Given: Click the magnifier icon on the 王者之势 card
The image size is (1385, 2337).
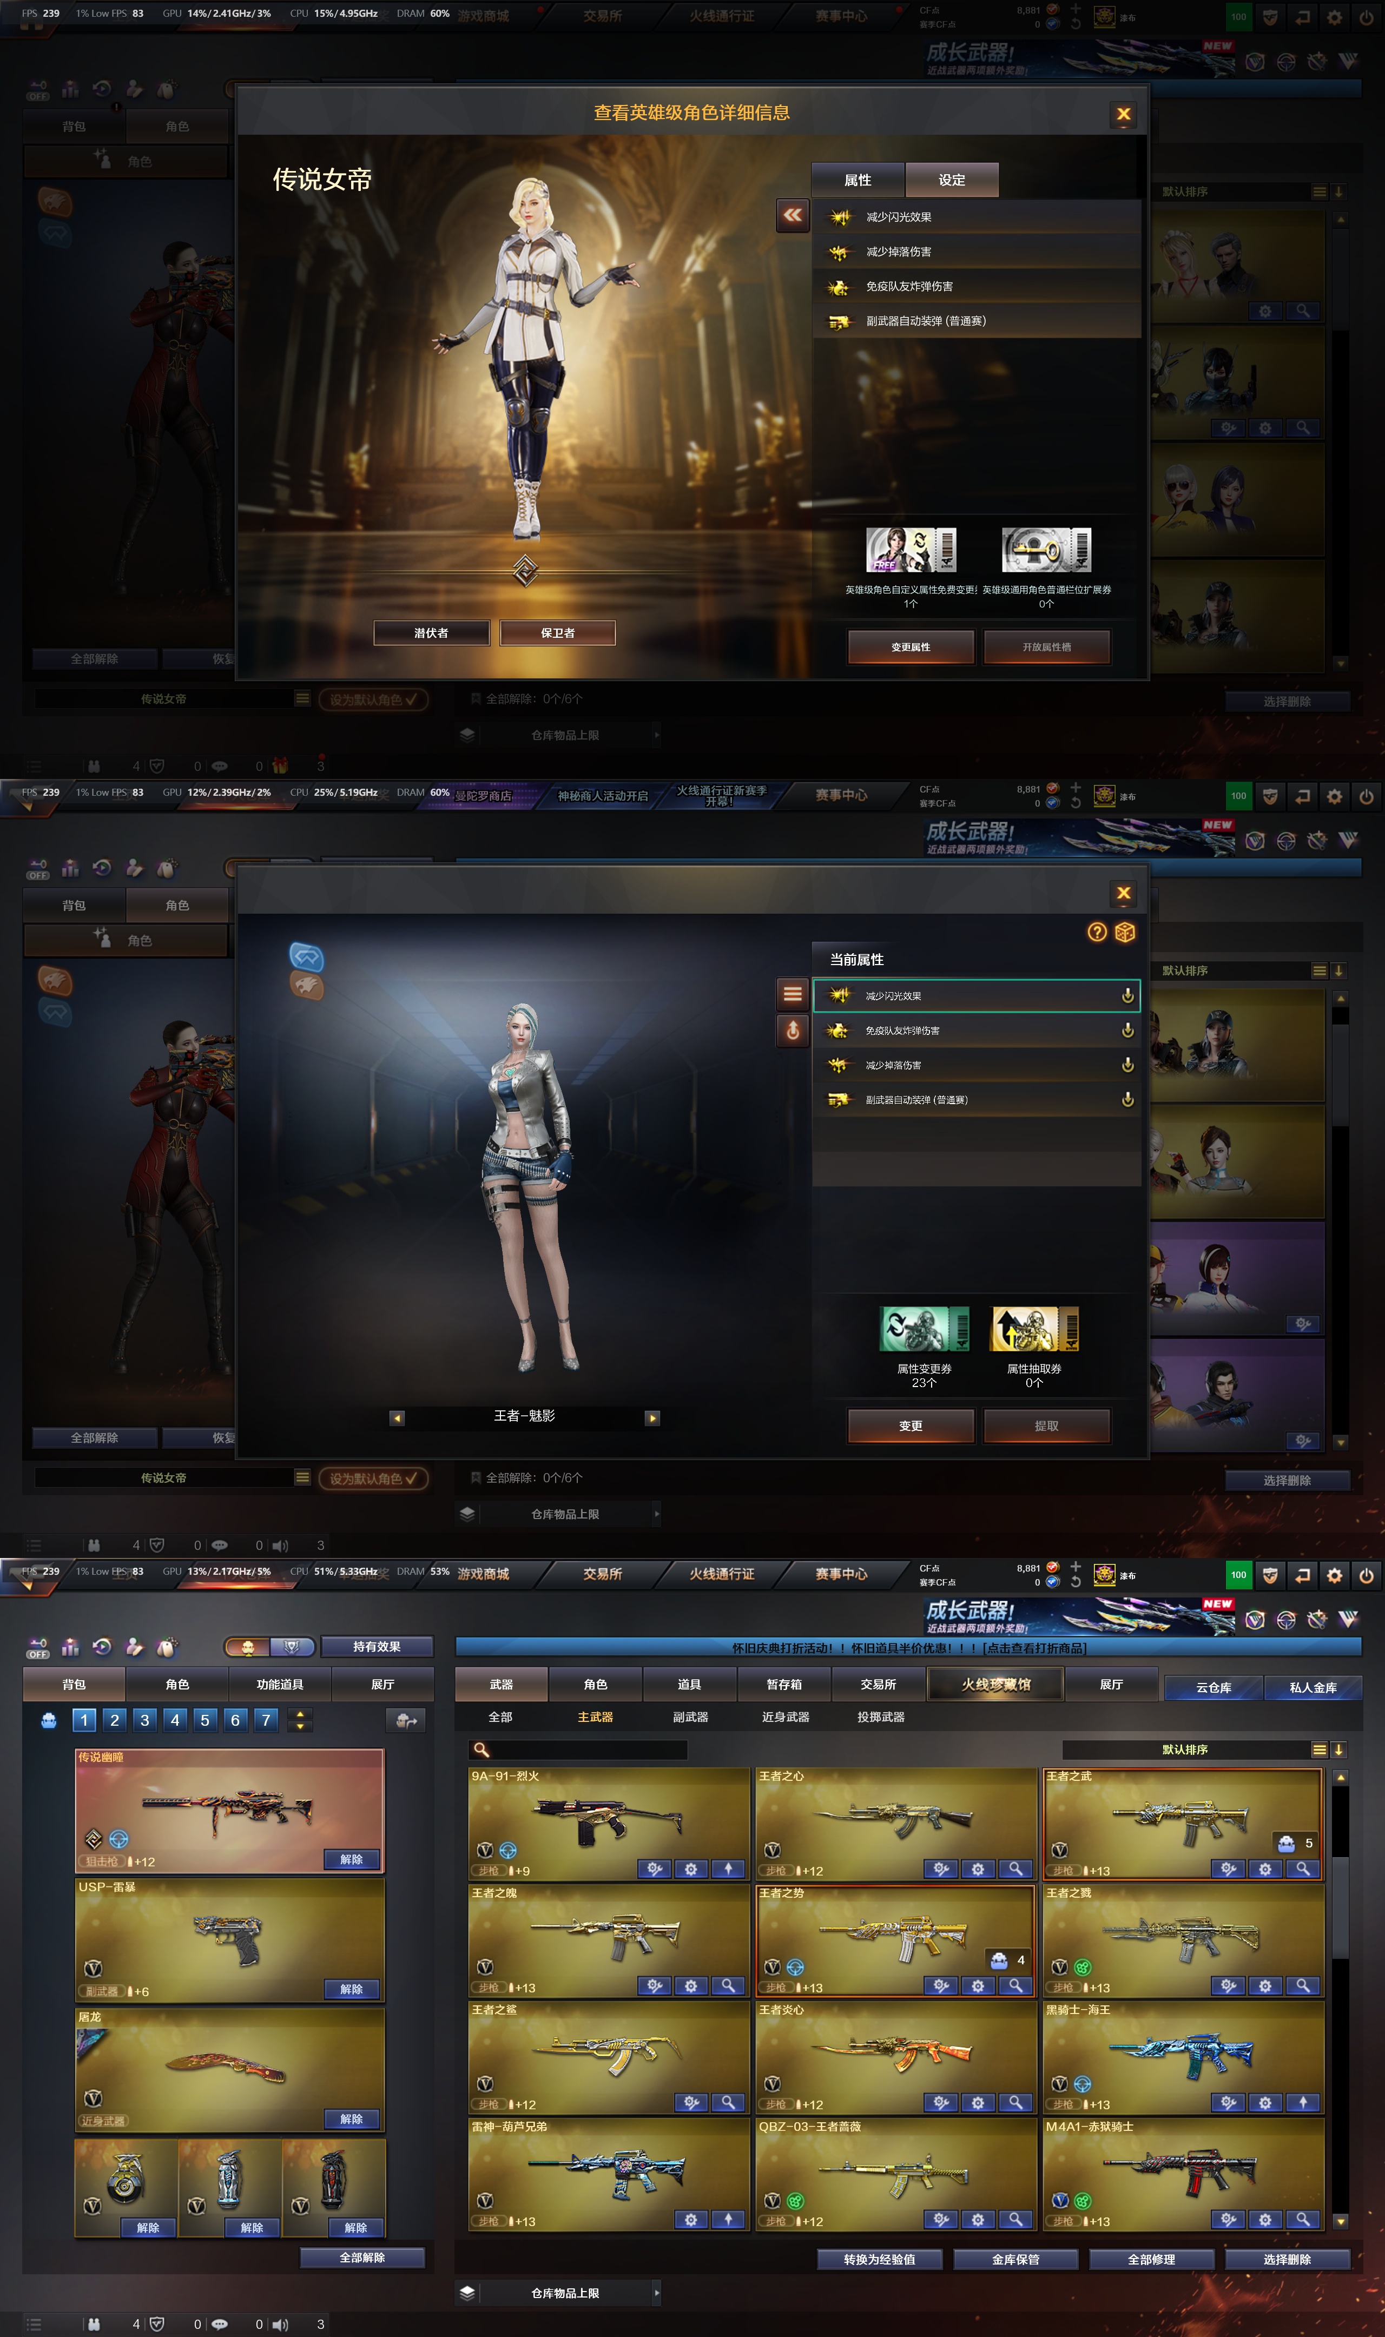Looking at the screenshot, I should 1014,1985.
